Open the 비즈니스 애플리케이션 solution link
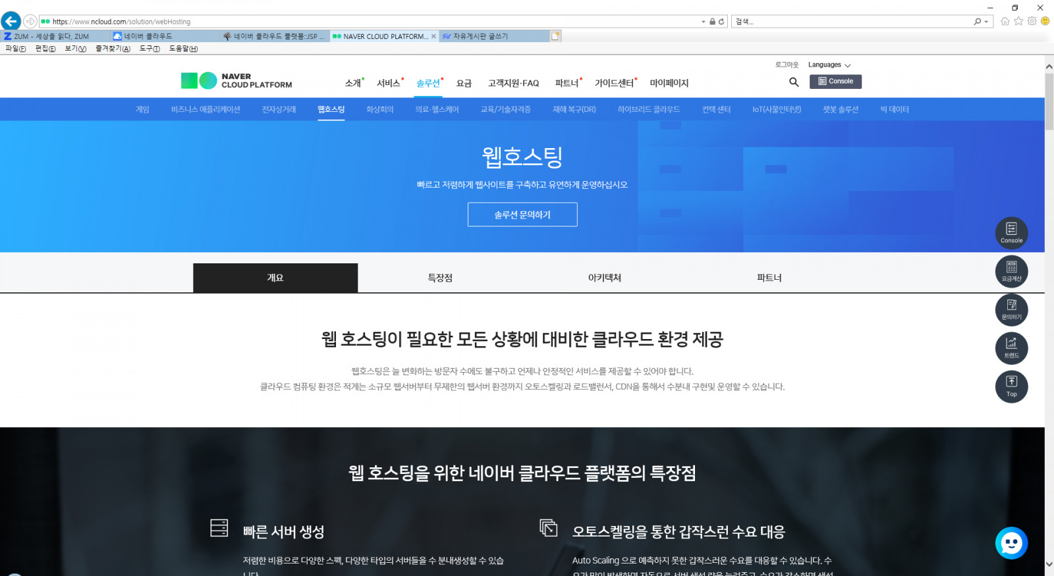 (206, 109)
